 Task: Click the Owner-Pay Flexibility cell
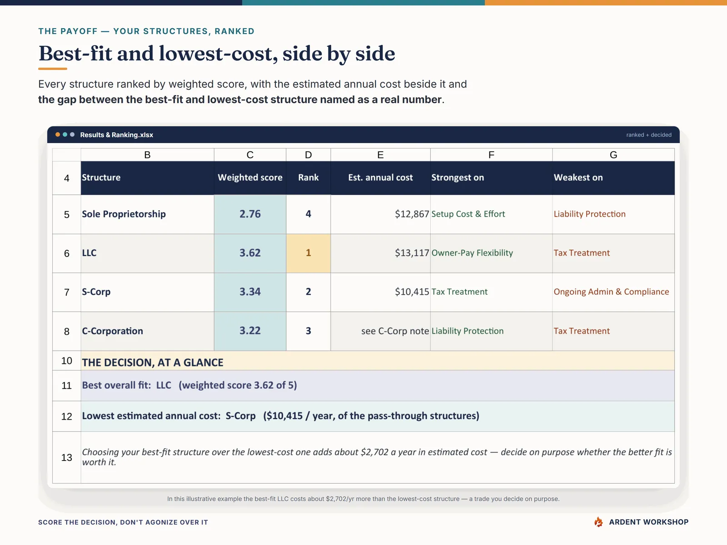[491, 253]
